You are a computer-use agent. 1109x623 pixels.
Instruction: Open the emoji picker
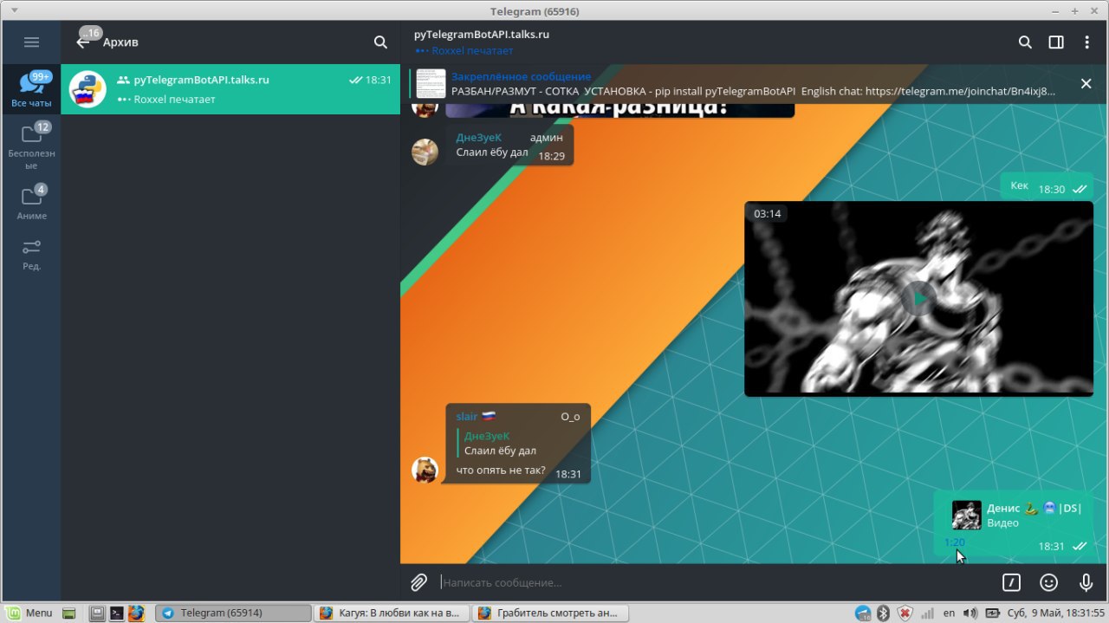click(1049, 582)
